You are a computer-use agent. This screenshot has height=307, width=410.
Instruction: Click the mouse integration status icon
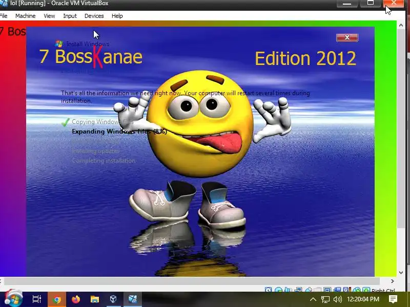357,290
